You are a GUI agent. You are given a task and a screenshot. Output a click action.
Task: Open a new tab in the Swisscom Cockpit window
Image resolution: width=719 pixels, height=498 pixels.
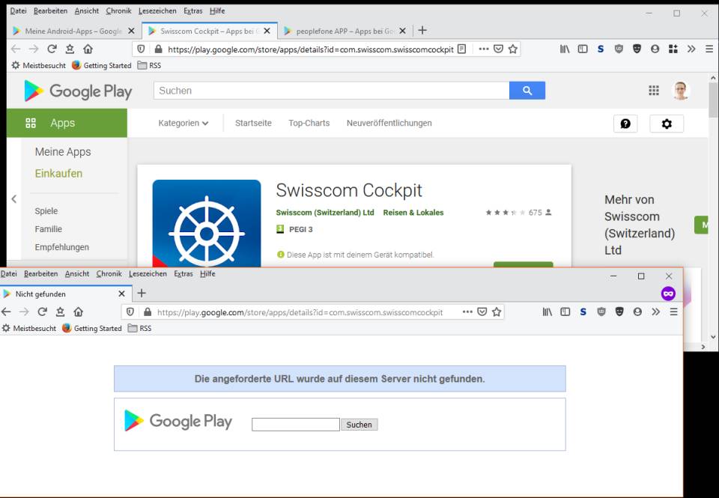pyautogui.click(x=422, y=30)
